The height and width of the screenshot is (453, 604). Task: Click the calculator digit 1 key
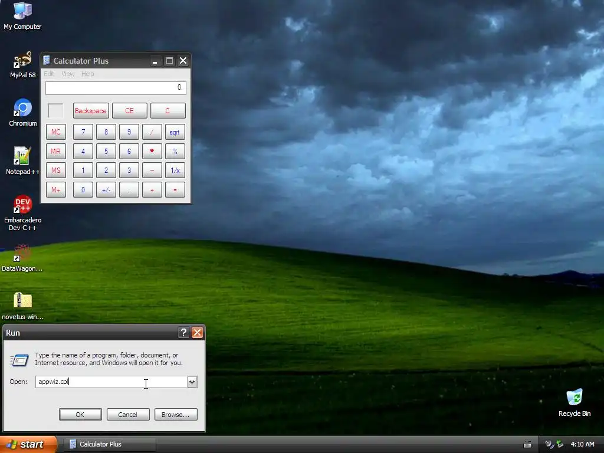[83, 170]
